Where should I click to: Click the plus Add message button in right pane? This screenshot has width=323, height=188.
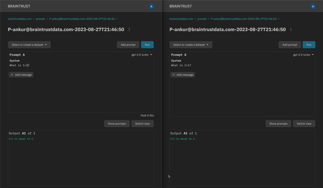coord(183,75)
